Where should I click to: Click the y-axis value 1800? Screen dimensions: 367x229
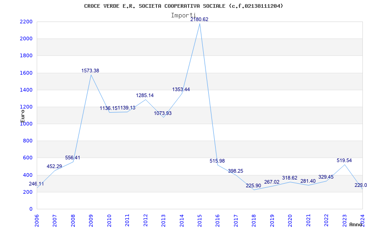click(26, 56)
